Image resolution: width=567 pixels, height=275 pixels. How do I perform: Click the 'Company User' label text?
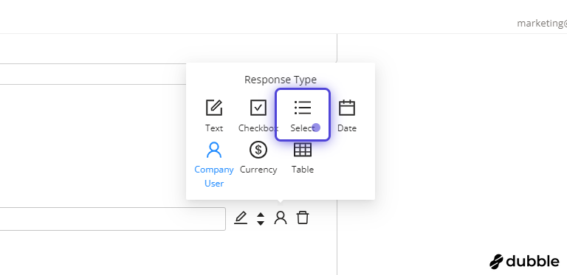pos(214,176)
